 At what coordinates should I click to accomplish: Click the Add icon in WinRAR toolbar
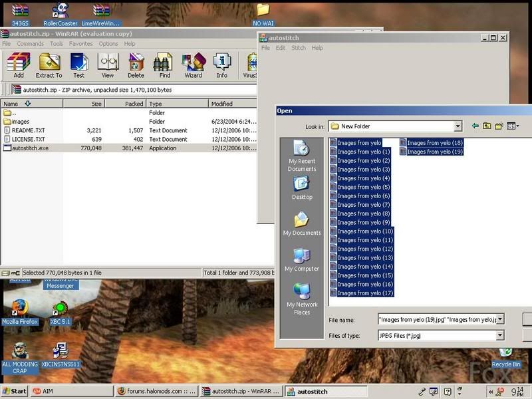[19, 65]
